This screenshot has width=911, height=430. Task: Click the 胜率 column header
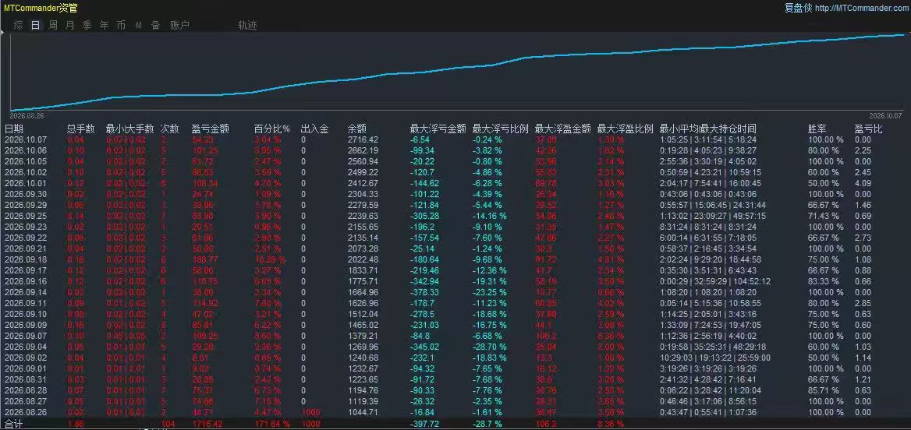coord(817,129)
